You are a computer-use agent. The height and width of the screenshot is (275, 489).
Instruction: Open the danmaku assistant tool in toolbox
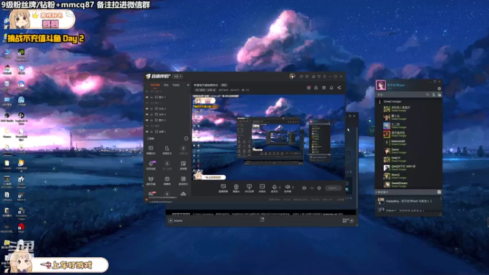pyautogui.click(x=151, y=148)
